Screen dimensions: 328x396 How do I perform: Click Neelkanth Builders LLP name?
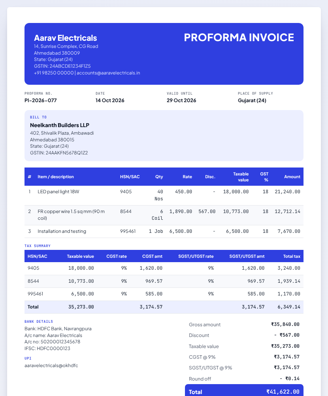click(60, 125)
